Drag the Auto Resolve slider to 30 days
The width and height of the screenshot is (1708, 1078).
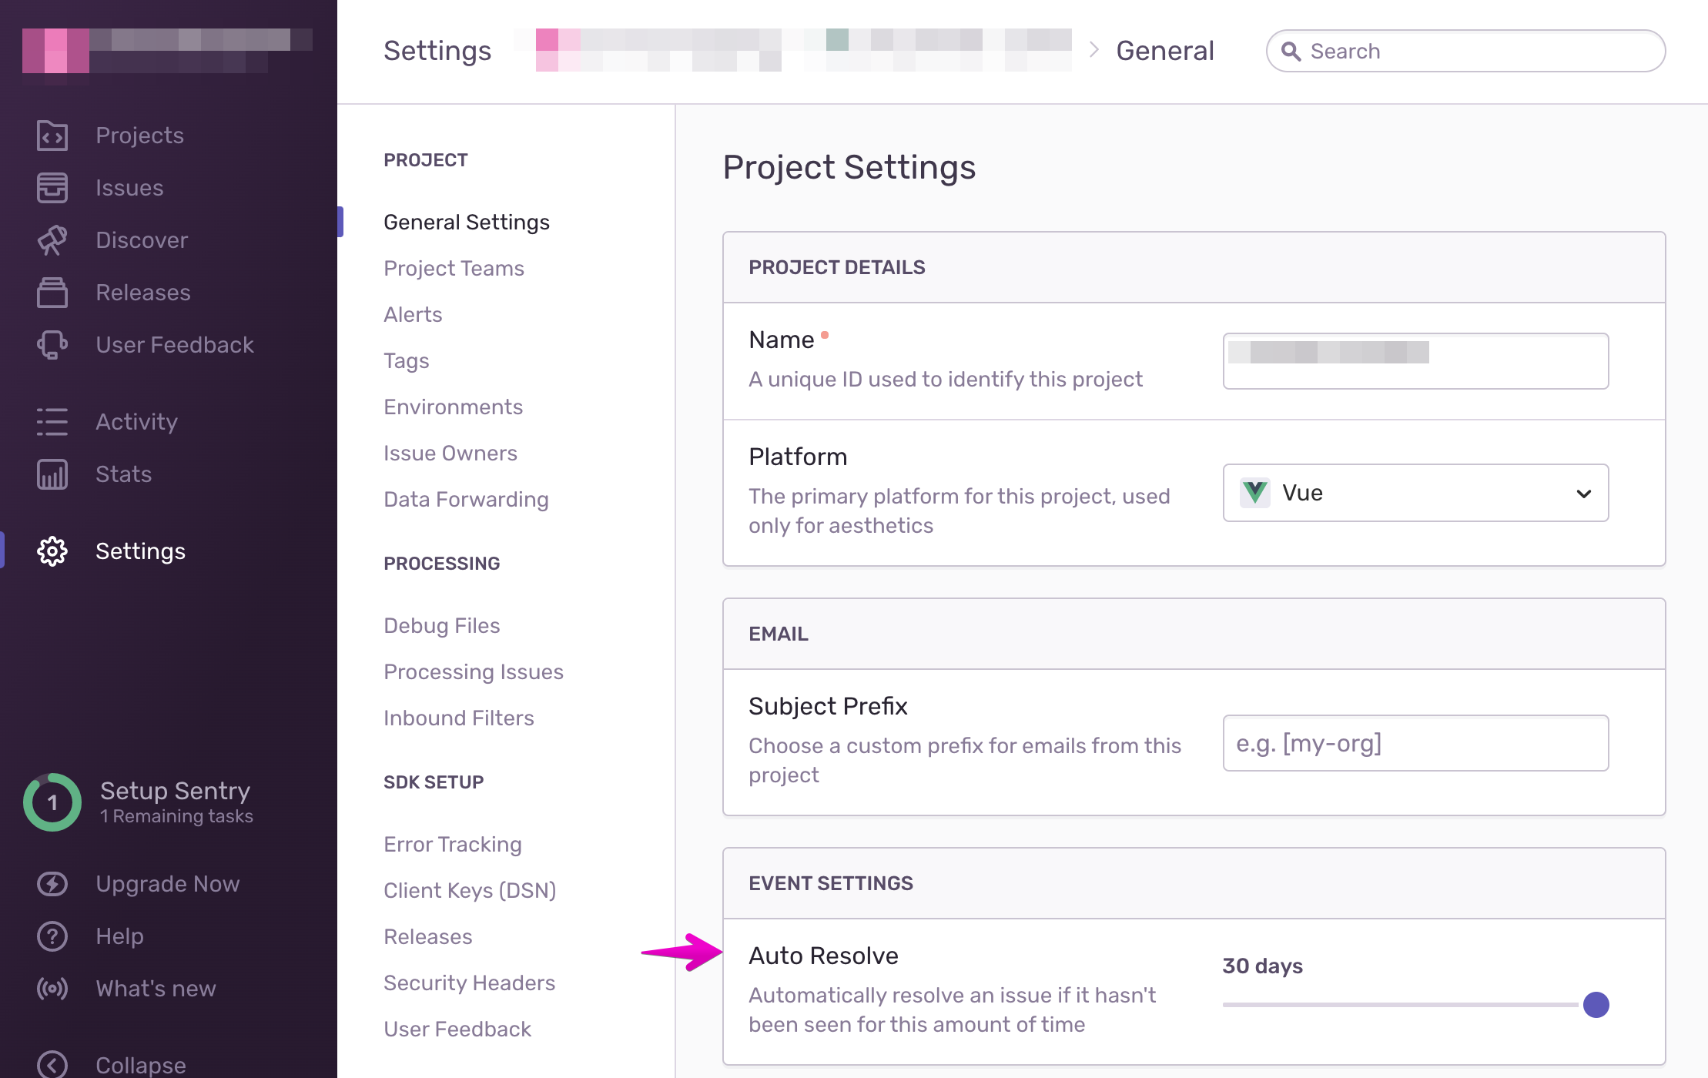pos(1596,1003)
